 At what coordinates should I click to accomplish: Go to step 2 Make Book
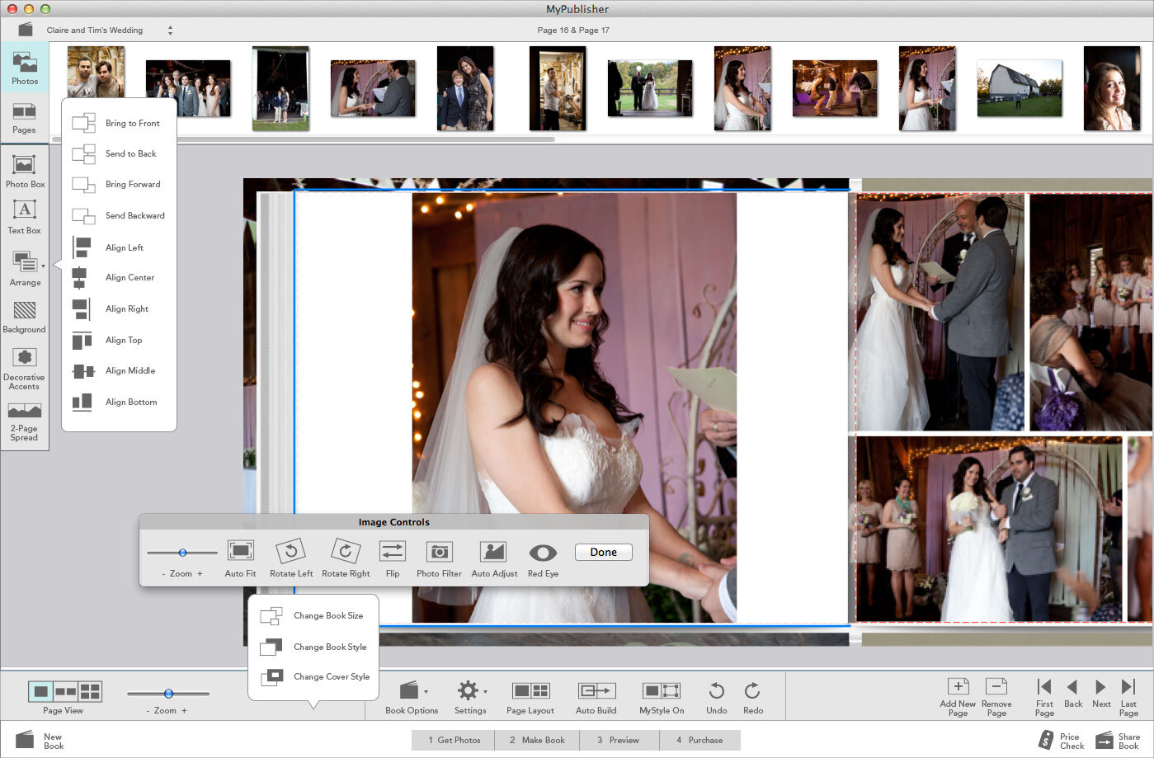click(536, 740)
